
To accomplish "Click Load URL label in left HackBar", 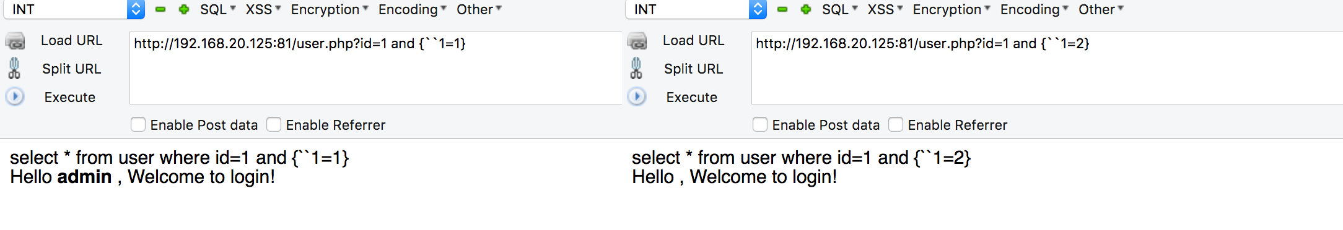I will 71,41.
